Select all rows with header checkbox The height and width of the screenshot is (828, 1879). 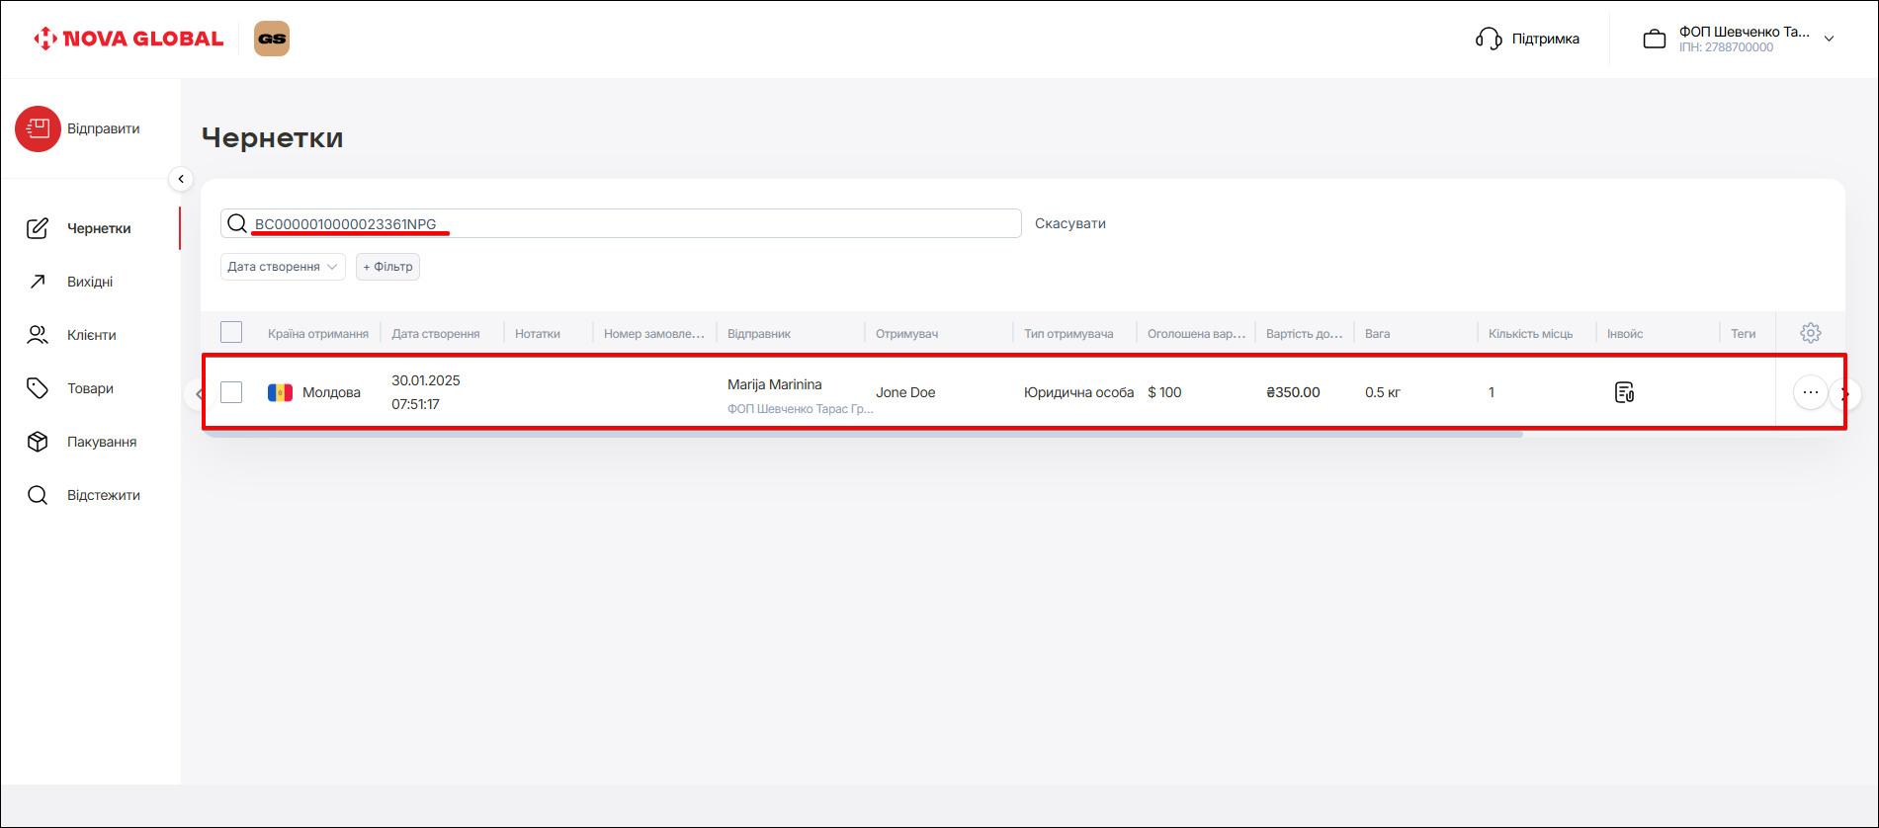pyautogui.click(x=231, y=332)
